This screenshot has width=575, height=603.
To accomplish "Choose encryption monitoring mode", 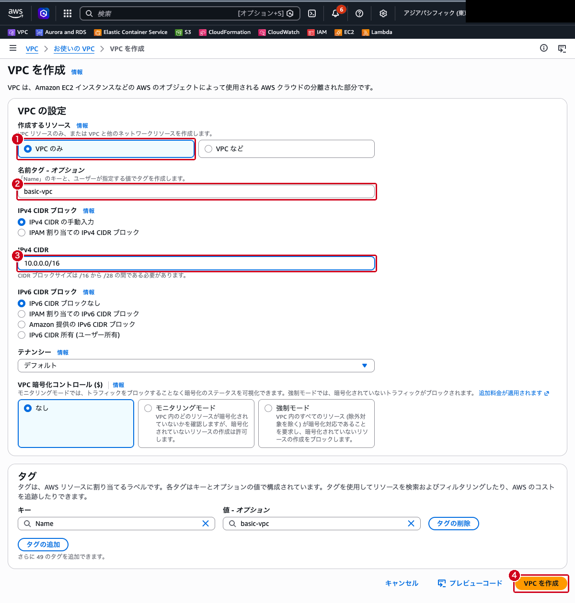I will (x=196, y=424).
